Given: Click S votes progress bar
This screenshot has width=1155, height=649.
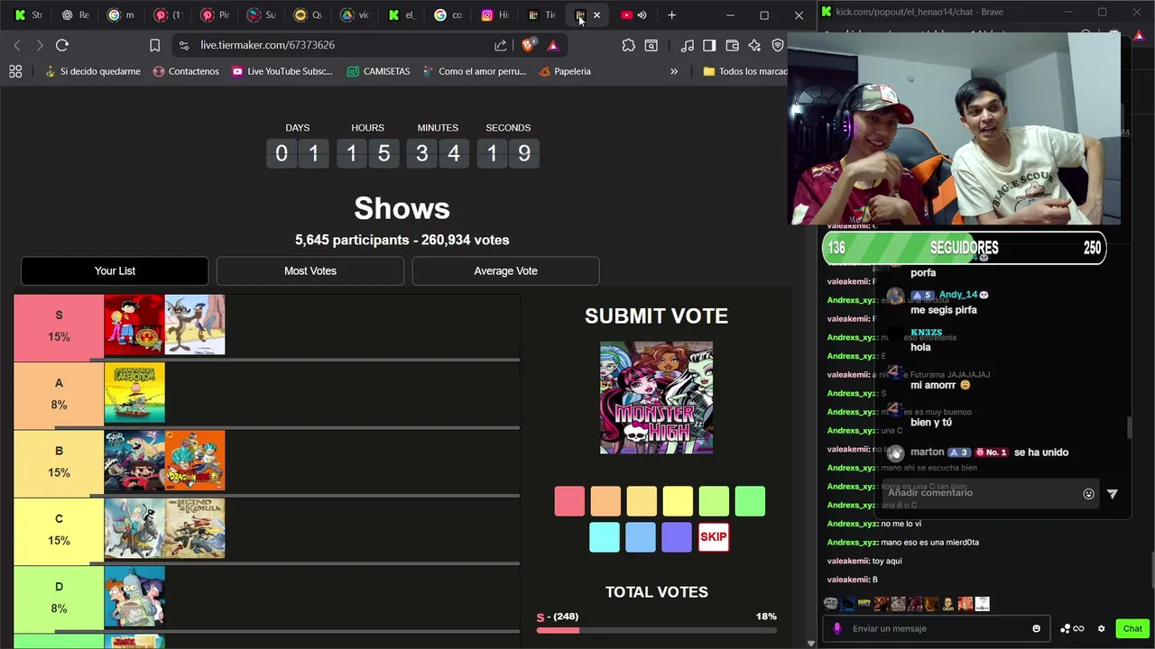Looking at the screenshot, I should 656,630.
